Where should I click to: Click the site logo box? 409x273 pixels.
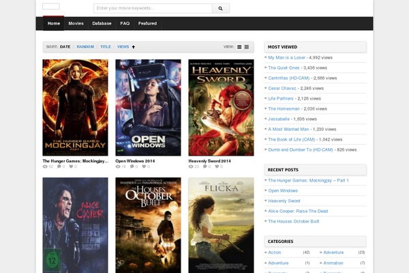[x=51, y=6]
